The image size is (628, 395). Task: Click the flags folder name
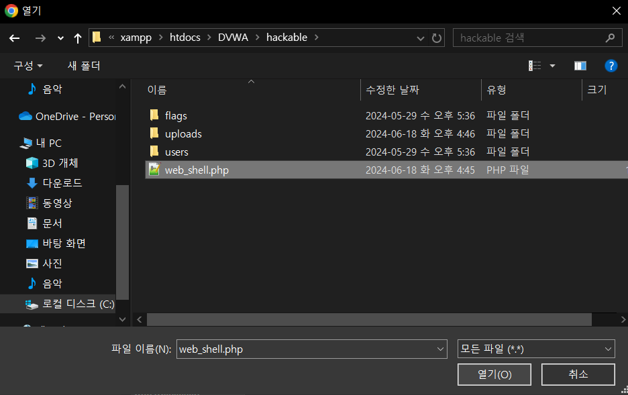tap(176, 115)
